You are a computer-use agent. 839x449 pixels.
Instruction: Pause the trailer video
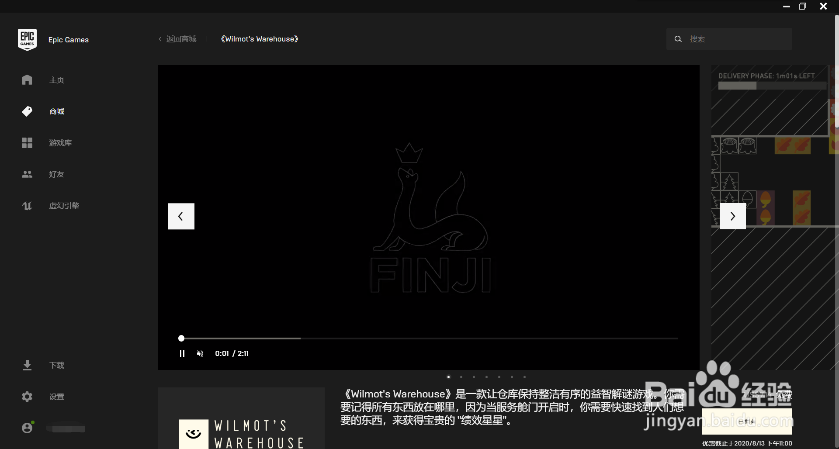[182, 354]
